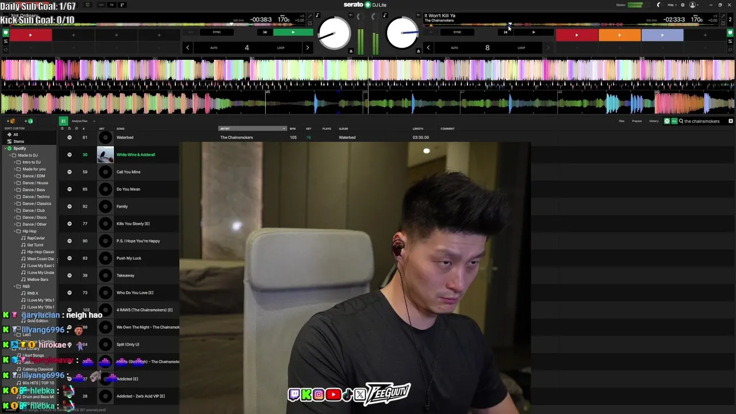Open the user account menu

point(693,5)
